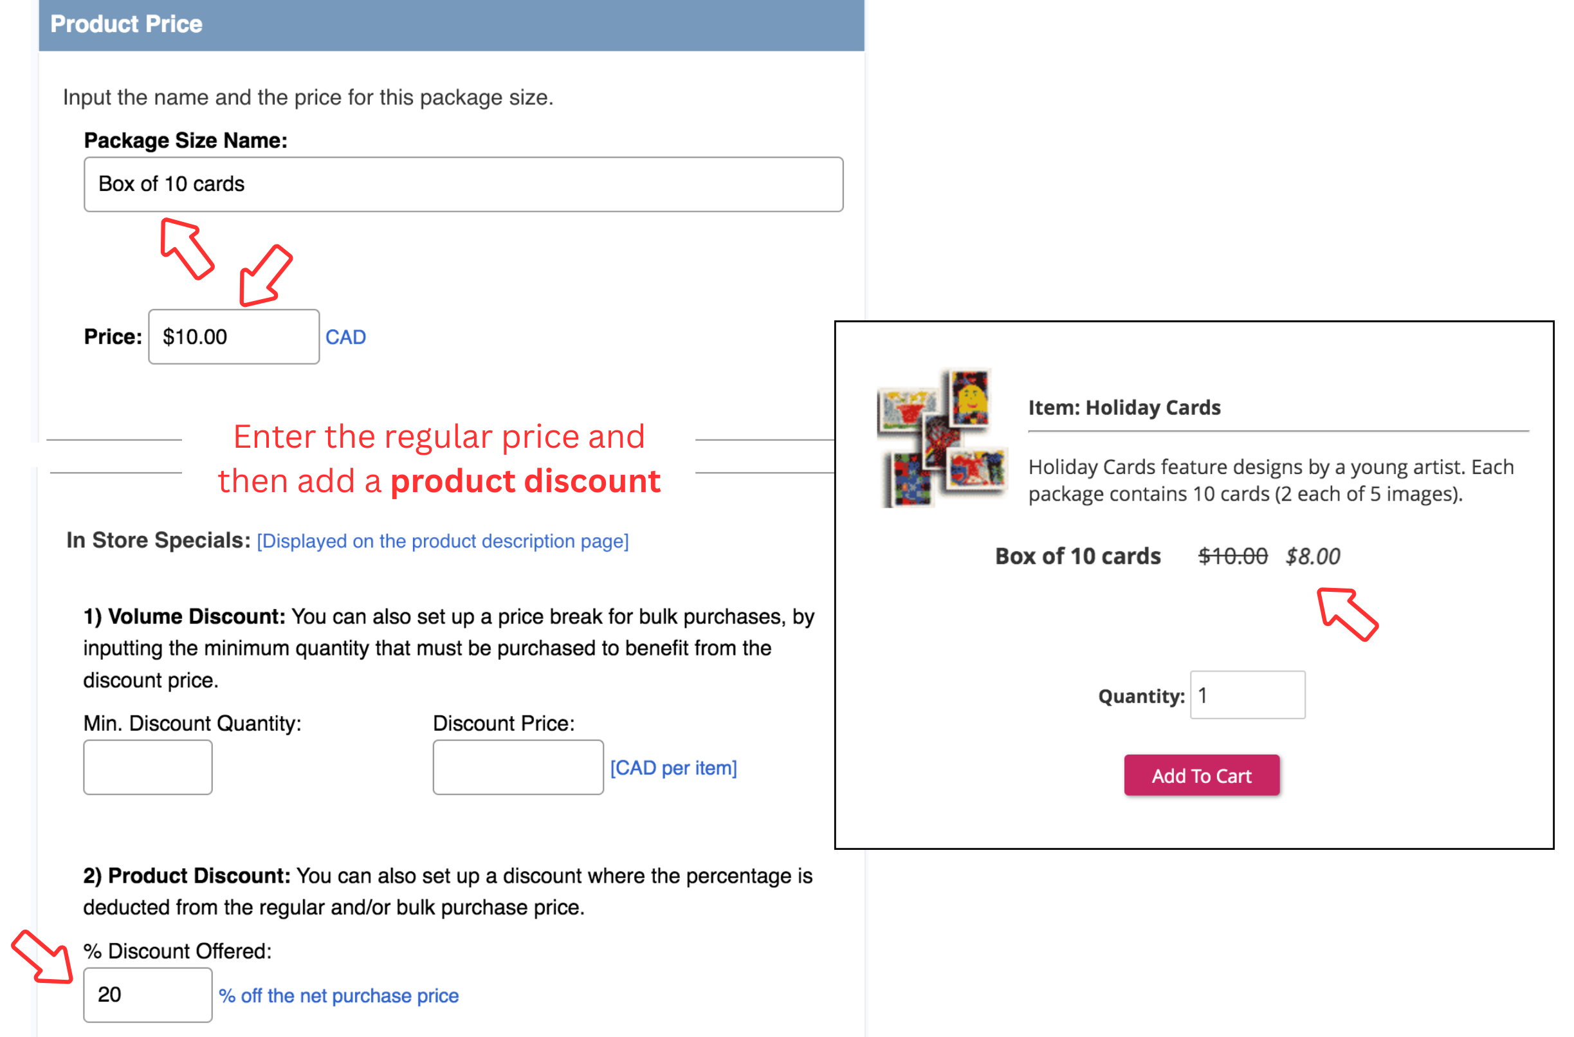The height and width of the screenshot is (1037, 1574).
Task: Focus the % Discount Offered field
Action: (x=147, y=995)
